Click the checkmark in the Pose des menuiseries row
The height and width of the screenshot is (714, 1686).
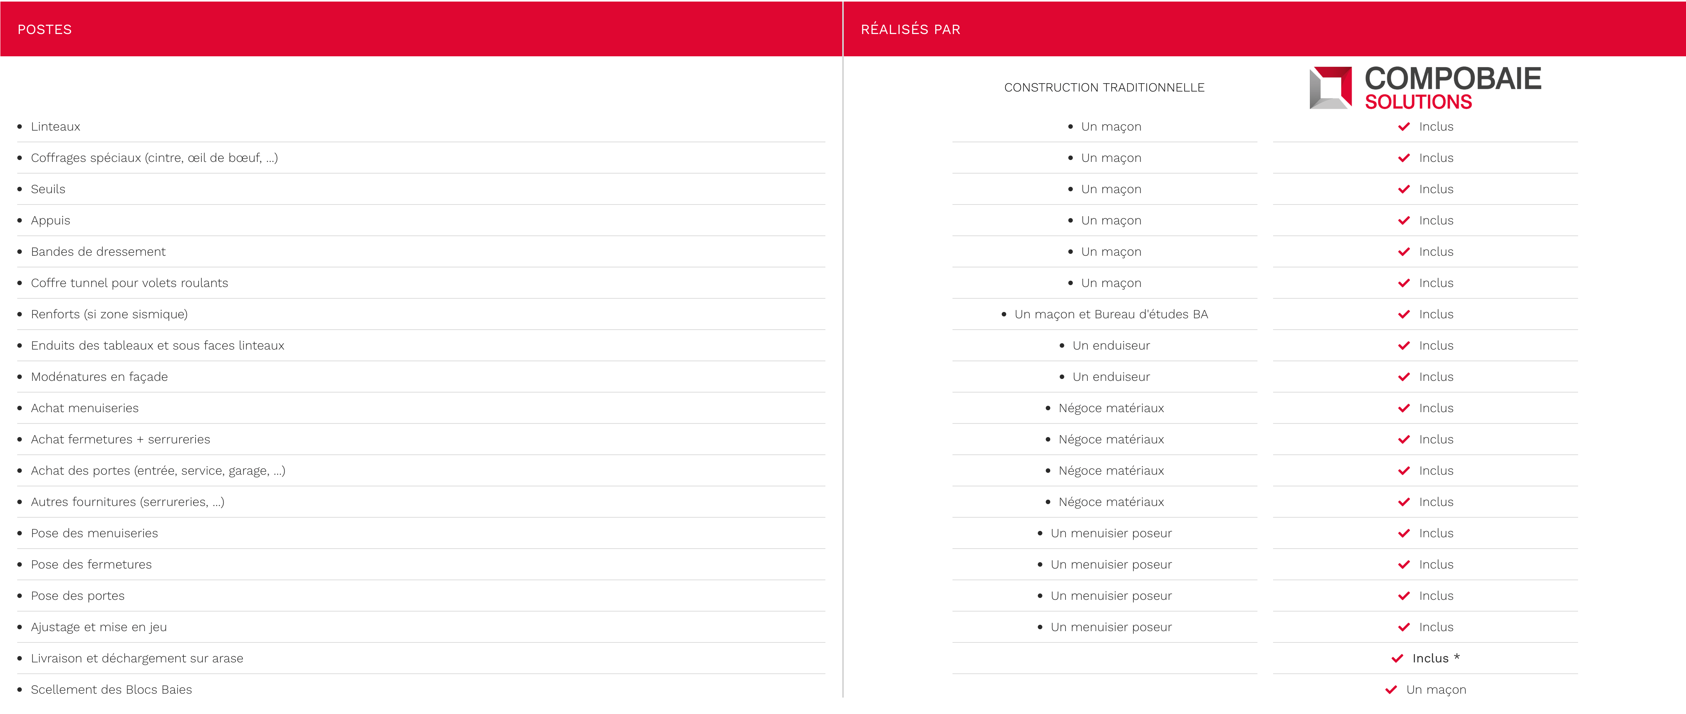point(1404,533)
